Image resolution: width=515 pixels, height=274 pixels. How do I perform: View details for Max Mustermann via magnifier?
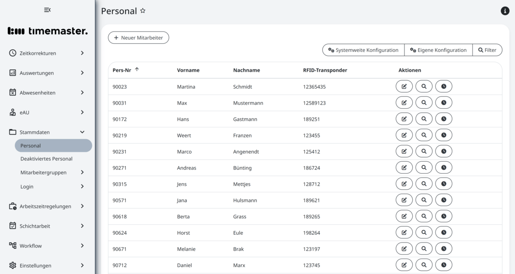424,103
